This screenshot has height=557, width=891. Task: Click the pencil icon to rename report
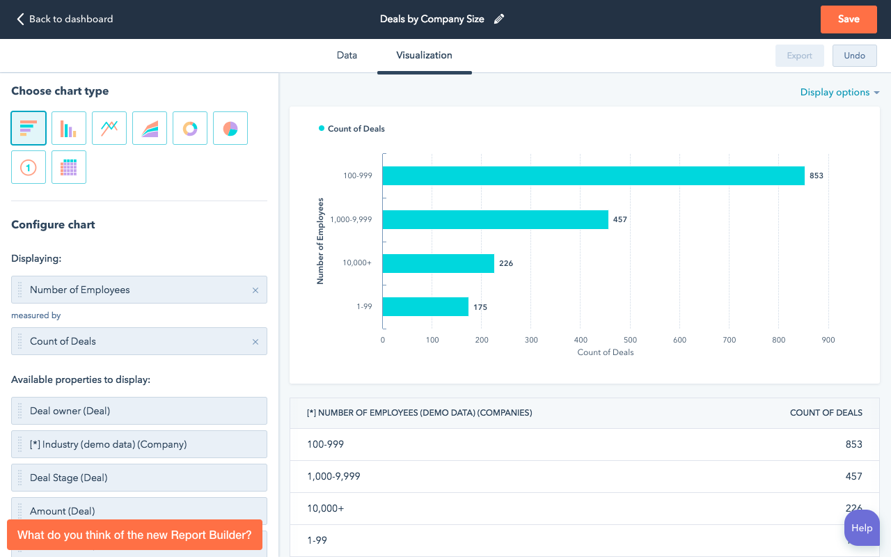tap(498, 19)
